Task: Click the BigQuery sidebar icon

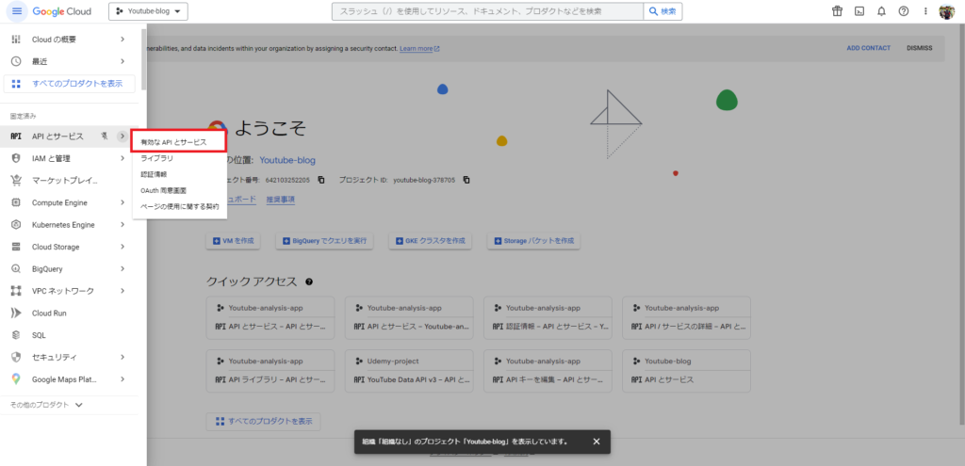Action: point(17,268)
